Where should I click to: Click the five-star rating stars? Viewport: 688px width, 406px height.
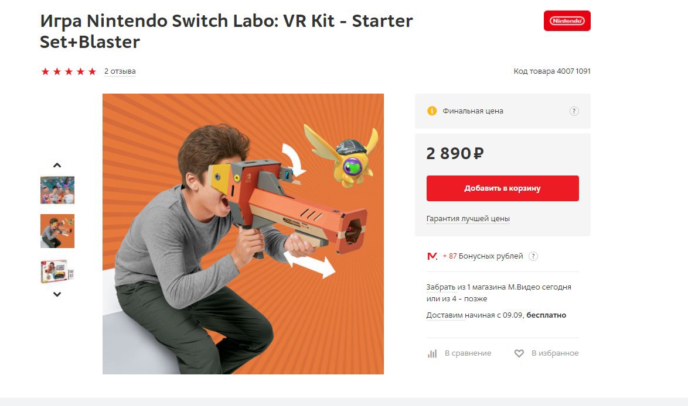(x=69, y=71)
